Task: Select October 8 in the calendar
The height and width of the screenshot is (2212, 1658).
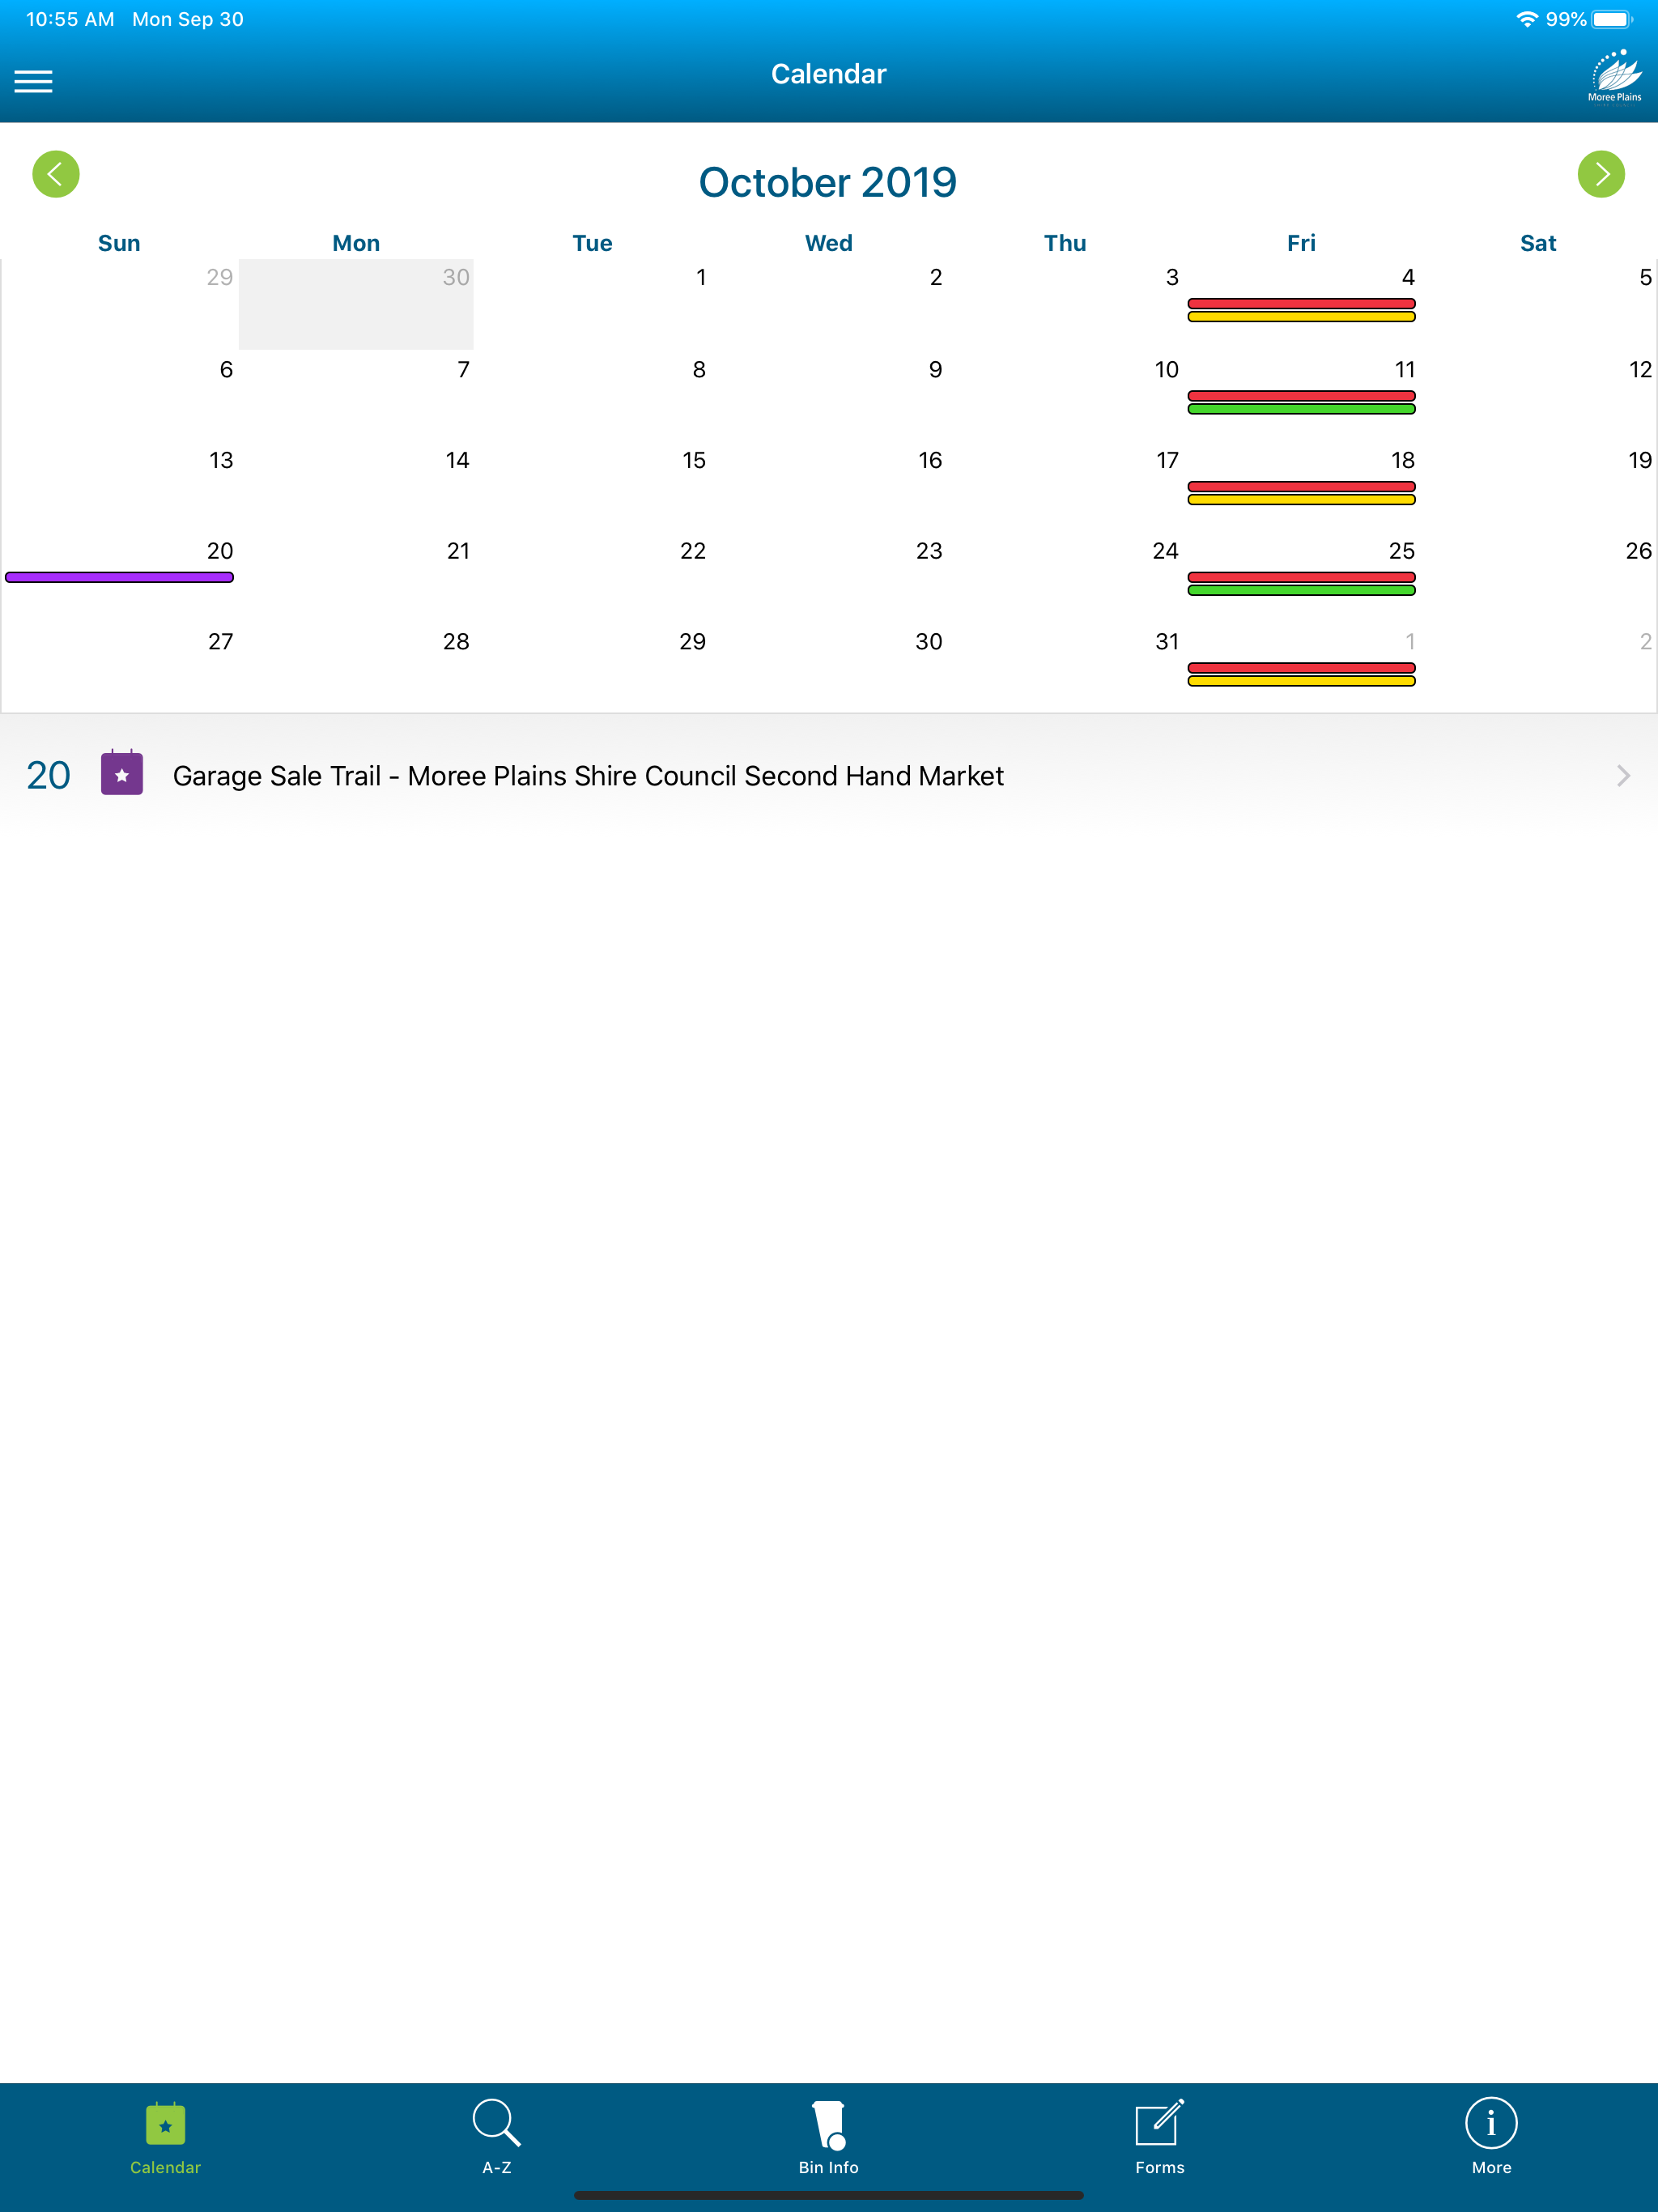Action: tap(592, 396)
